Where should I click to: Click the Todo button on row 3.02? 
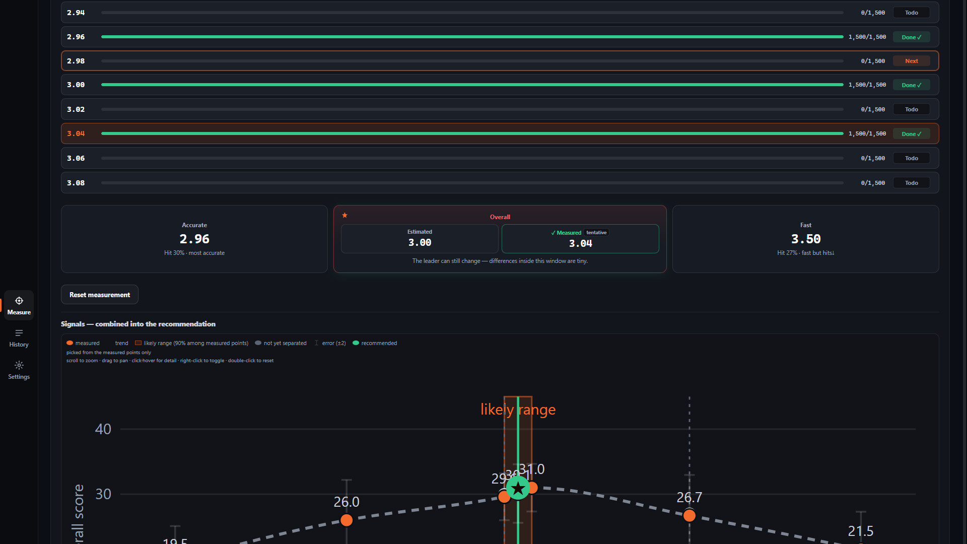coord(912,109)
